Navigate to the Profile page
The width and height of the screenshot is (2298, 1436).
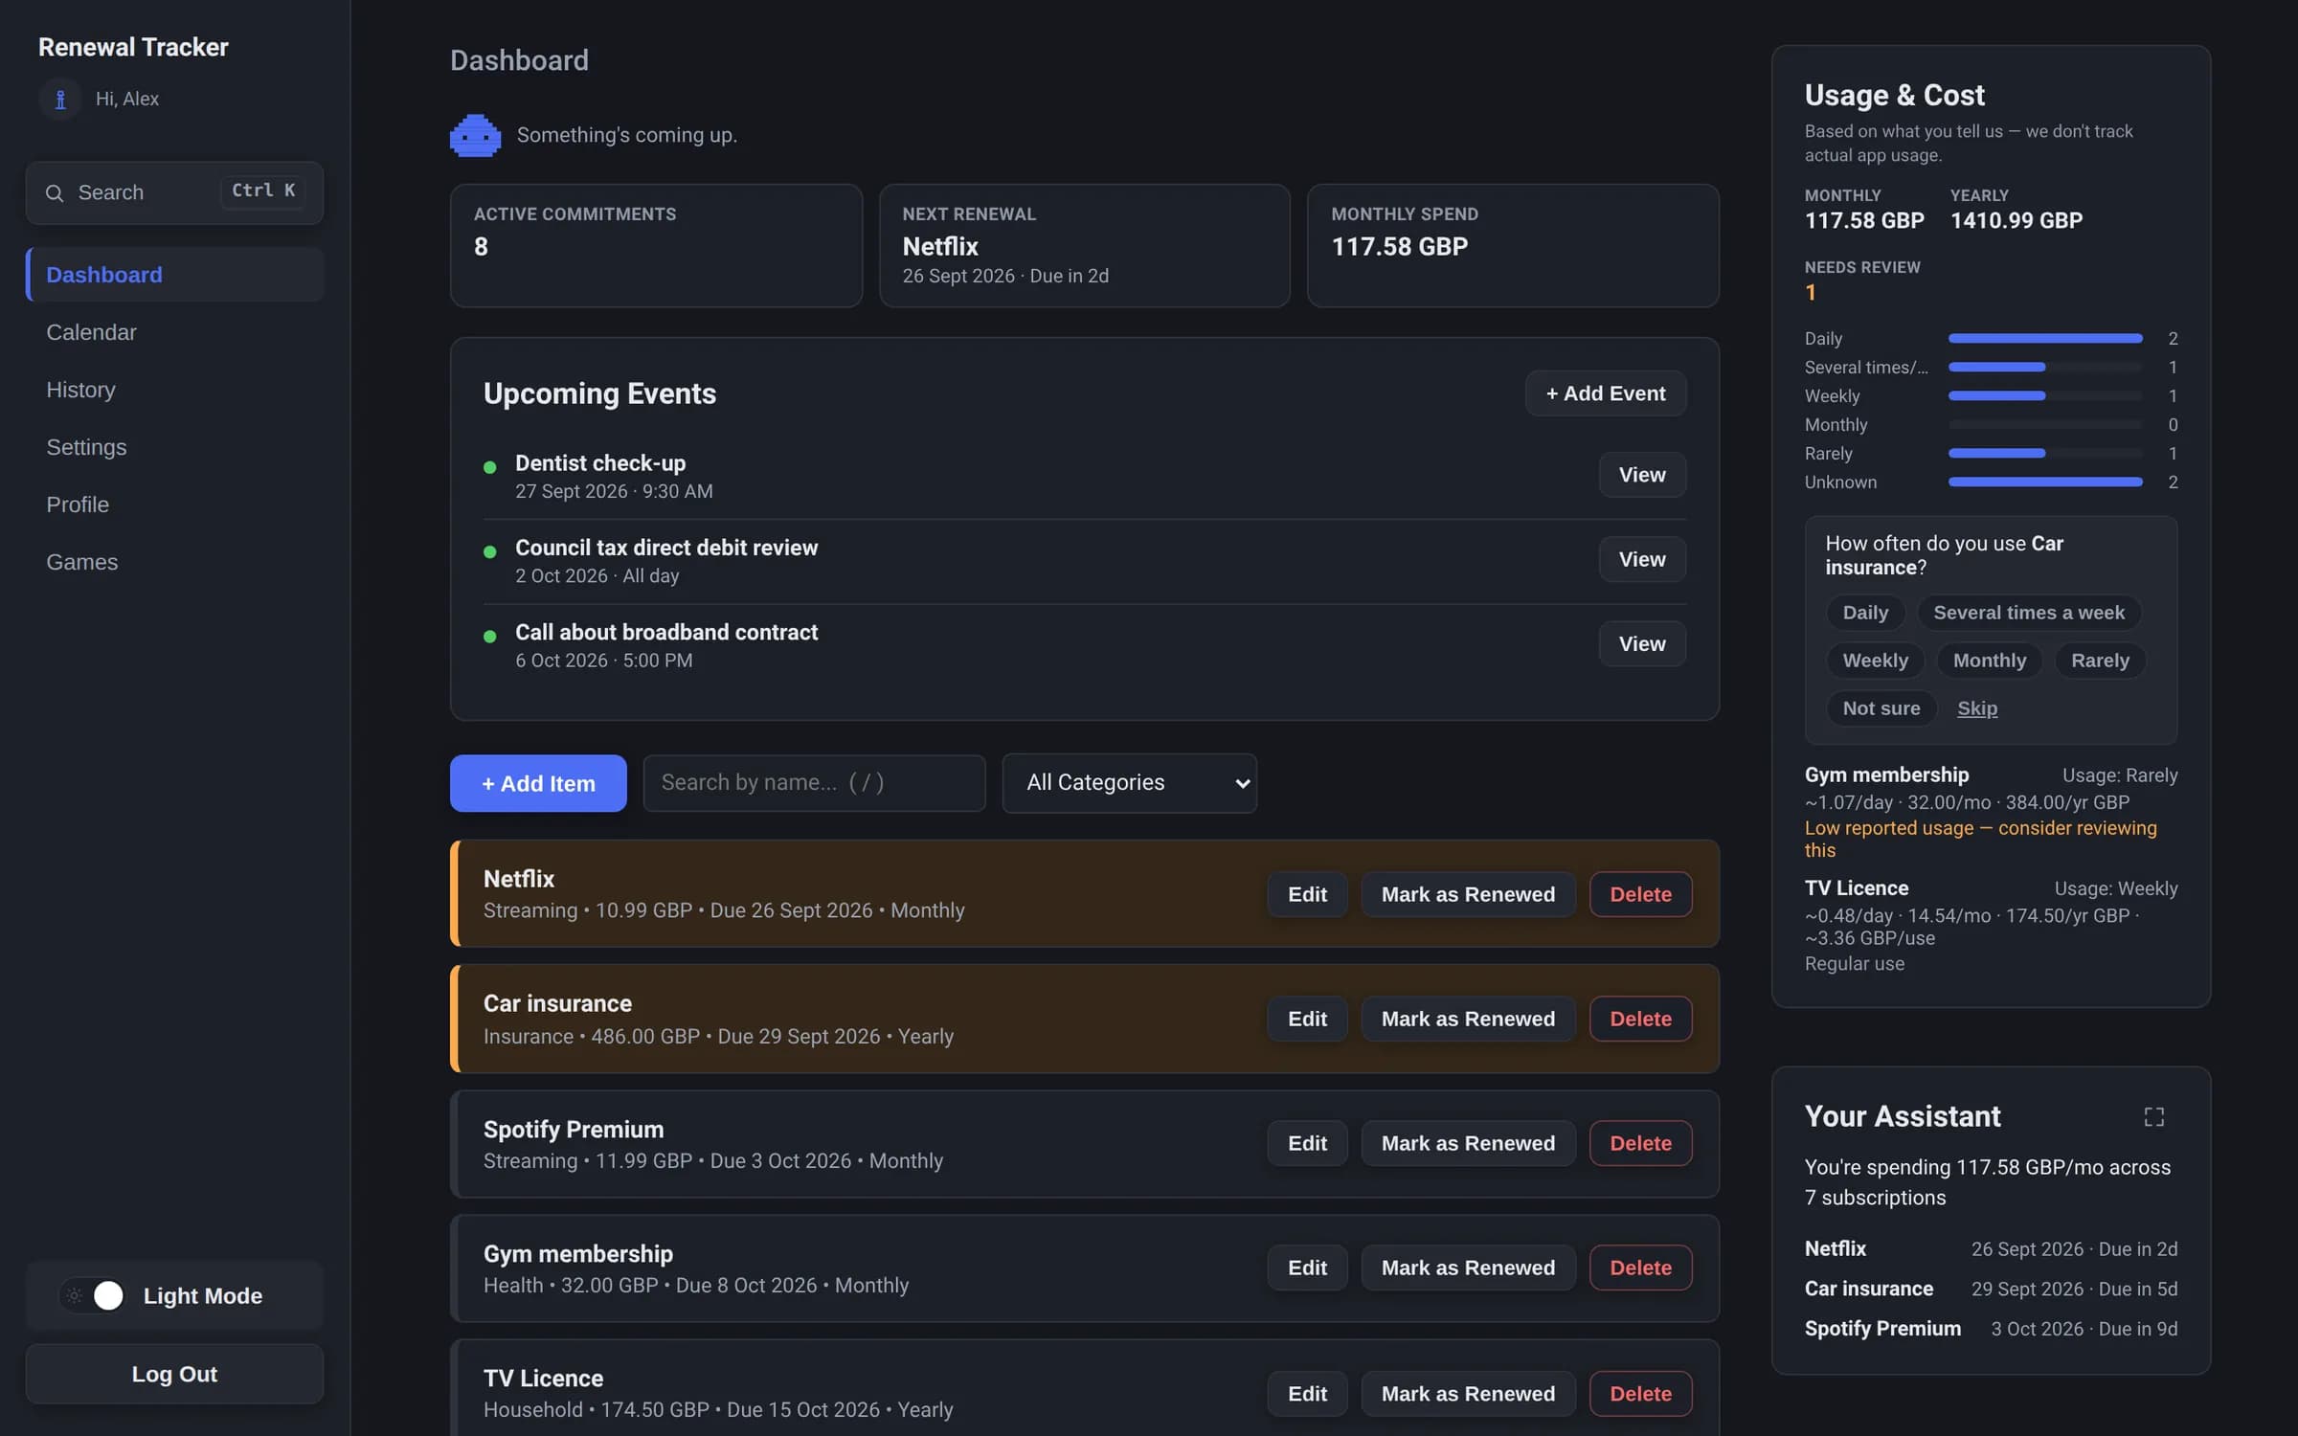pos(175,505)
